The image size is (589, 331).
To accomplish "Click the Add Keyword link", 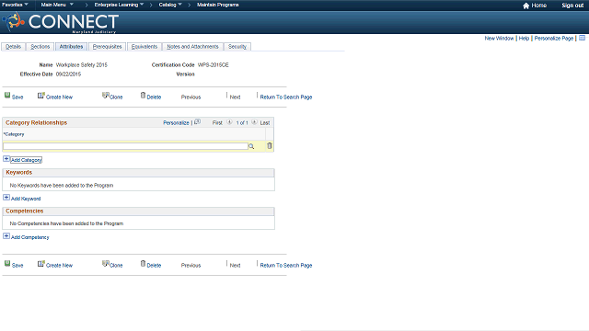I will pyautogui.click(x=26, y=199).
